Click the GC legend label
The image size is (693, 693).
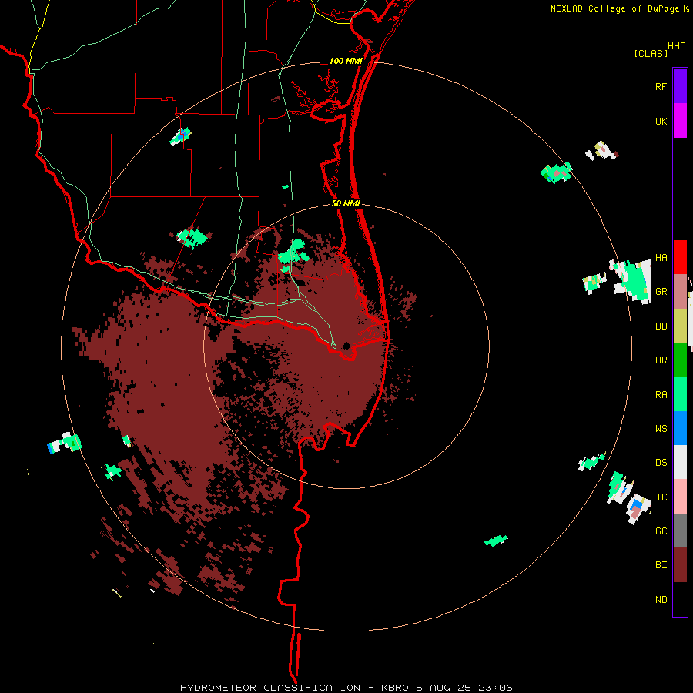tap(661, 531)
